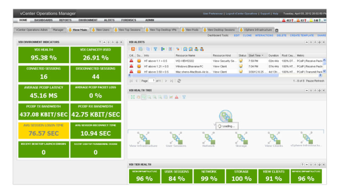Click the Logout vCenter Operations link
This screenshot has width=340, height=194.
(x=241, y=14)
